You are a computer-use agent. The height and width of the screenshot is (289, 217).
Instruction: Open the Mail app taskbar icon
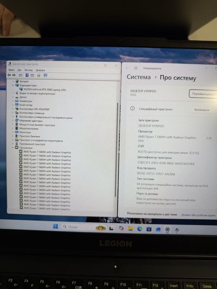[158, 229]
